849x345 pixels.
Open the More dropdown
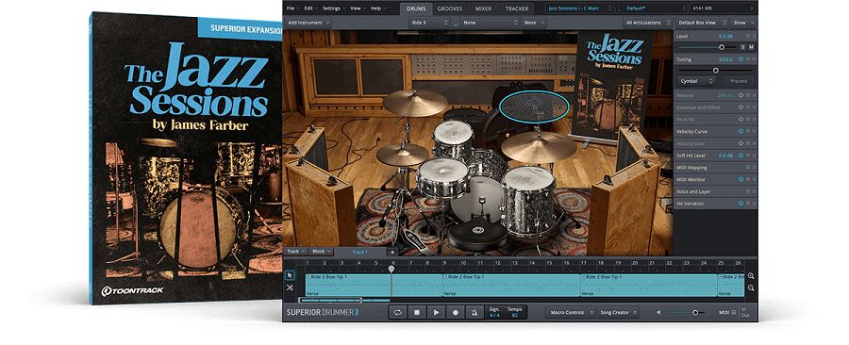534,23
